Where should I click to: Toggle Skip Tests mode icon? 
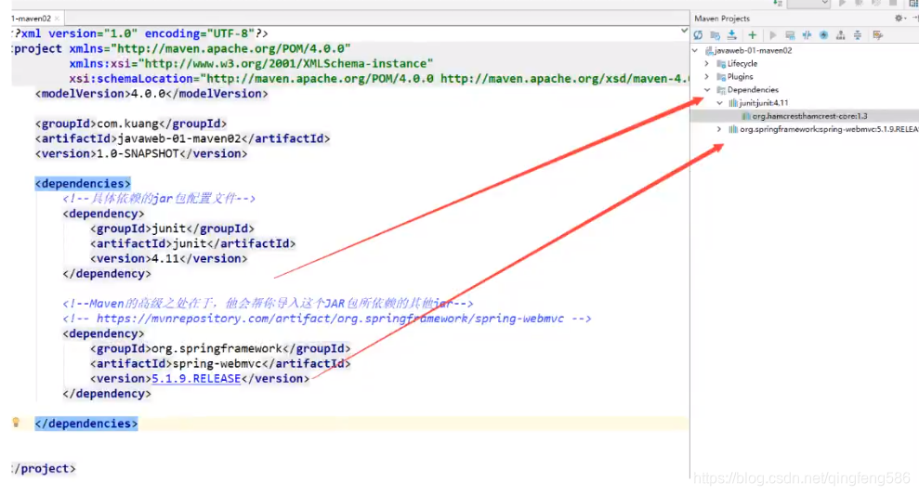tap(823, 35)
